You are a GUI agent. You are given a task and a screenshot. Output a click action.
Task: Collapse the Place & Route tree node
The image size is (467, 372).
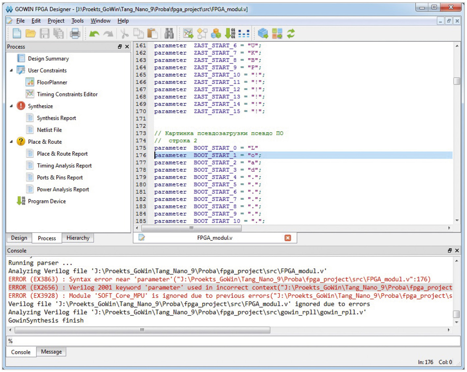[11, 142]
